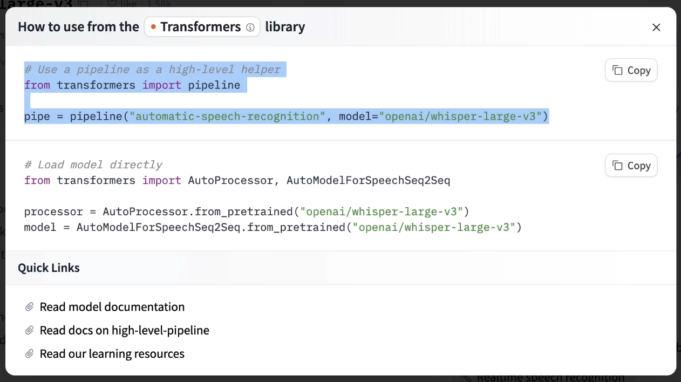Open Read our learning resources link
This screenshot has width=681, height=382.
pyautogui.click(x=112, y=354)
